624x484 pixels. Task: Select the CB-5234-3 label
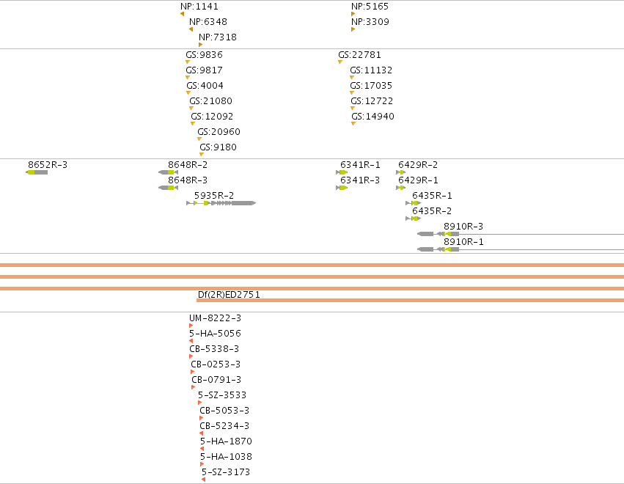tap(224, 426)
